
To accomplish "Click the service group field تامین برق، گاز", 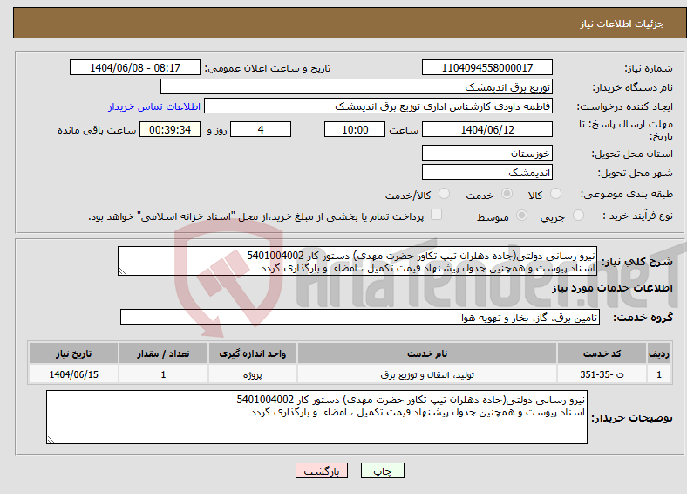I will [360, 317].
